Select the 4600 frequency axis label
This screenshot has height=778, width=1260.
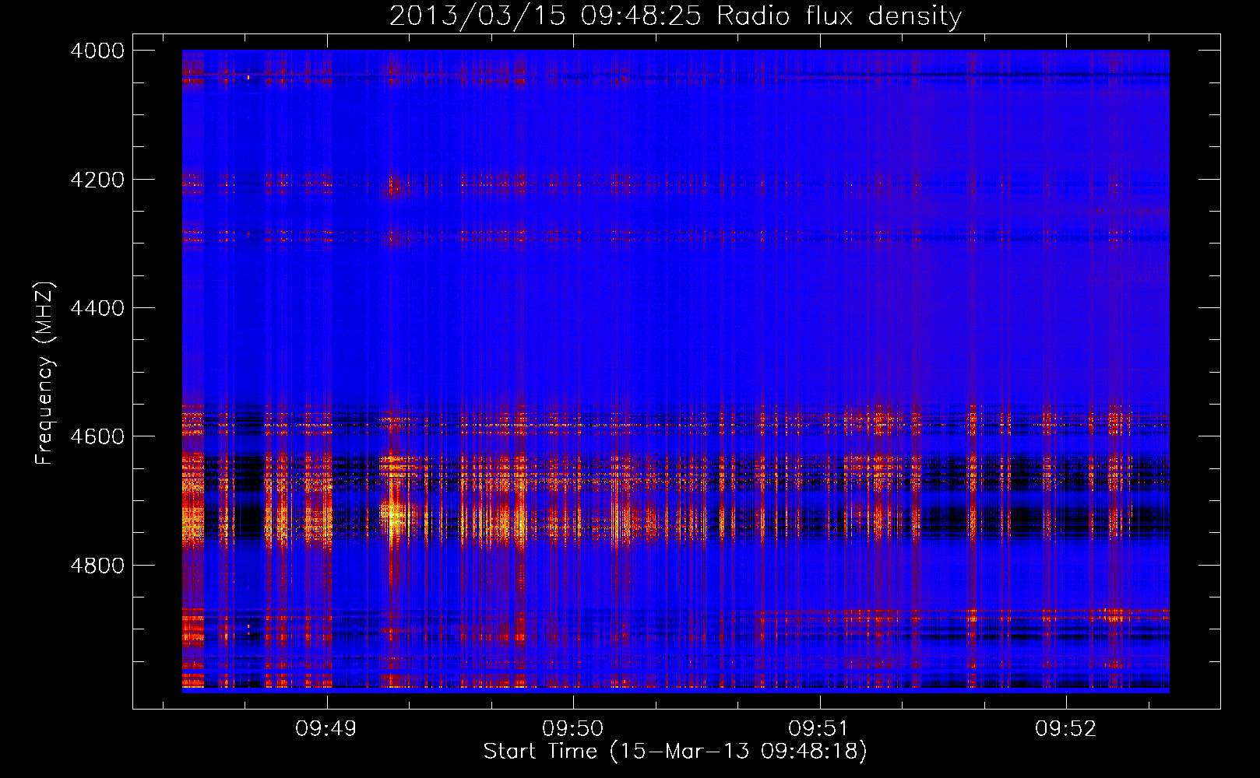click(97, 436)
